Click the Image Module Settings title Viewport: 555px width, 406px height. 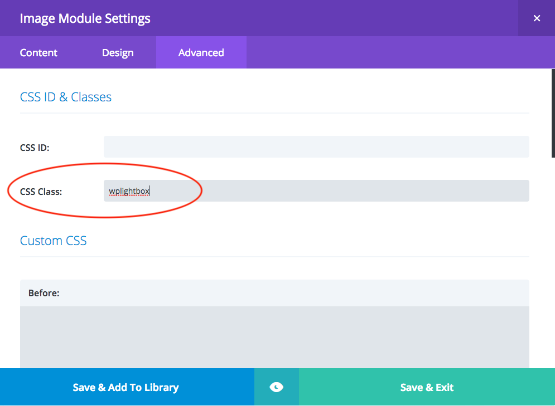click(x=85, y=18)
